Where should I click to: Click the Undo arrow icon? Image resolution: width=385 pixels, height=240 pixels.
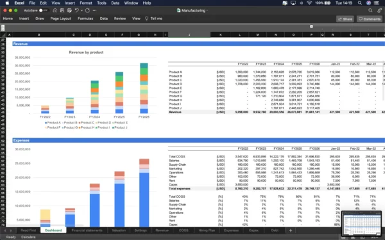click(x=76, y=10)
